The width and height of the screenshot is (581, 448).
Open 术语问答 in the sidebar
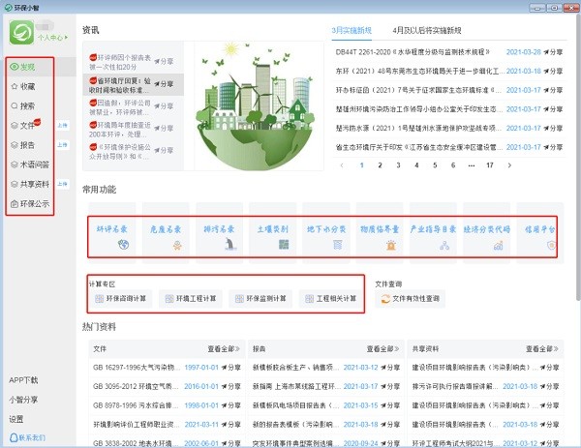tap(30, 164)
